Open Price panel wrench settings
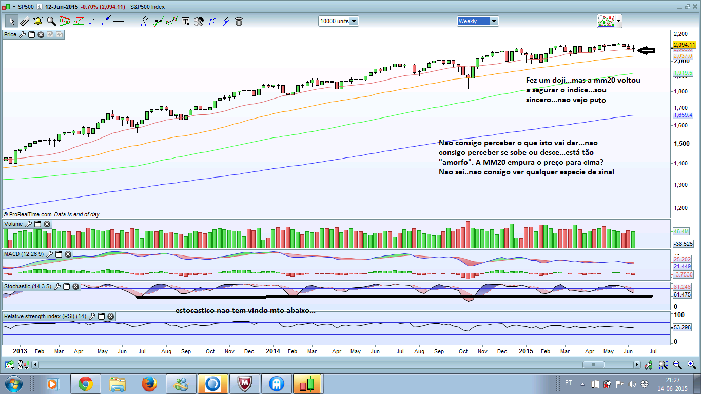Screen dimensions: 701x394 [x=22, y=34]
